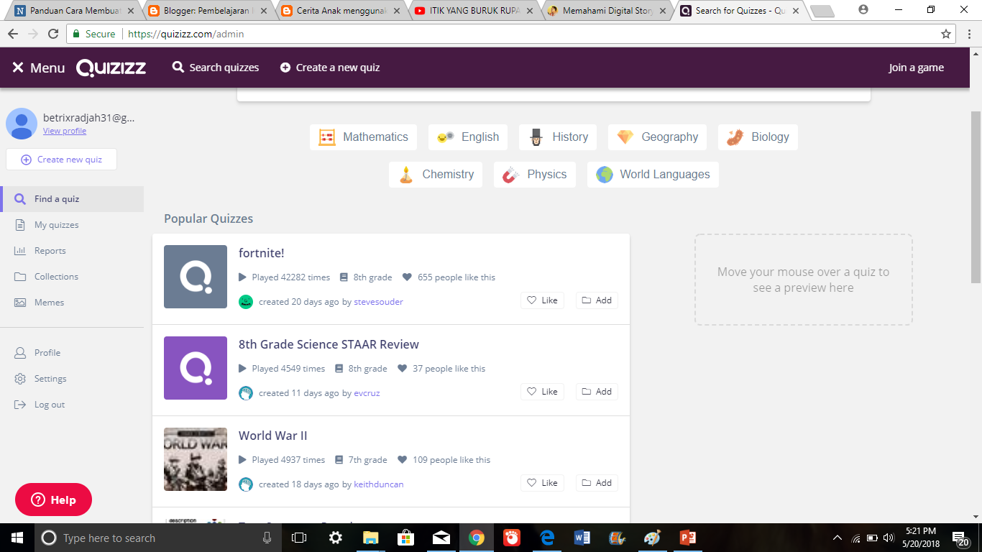Image resolution: width=982 pixels, height=552 pixels.
Task: Switch to the Memahami Digital Story tab
Action: (x=605, y=11)
